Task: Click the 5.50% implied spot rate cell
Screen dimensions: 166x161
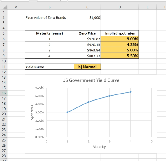Action: tap(120, 56)
